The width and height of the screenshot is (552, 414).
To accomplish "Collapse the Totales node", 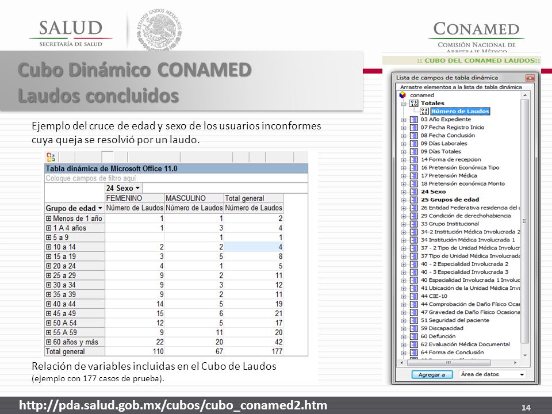I will [404, 103].
